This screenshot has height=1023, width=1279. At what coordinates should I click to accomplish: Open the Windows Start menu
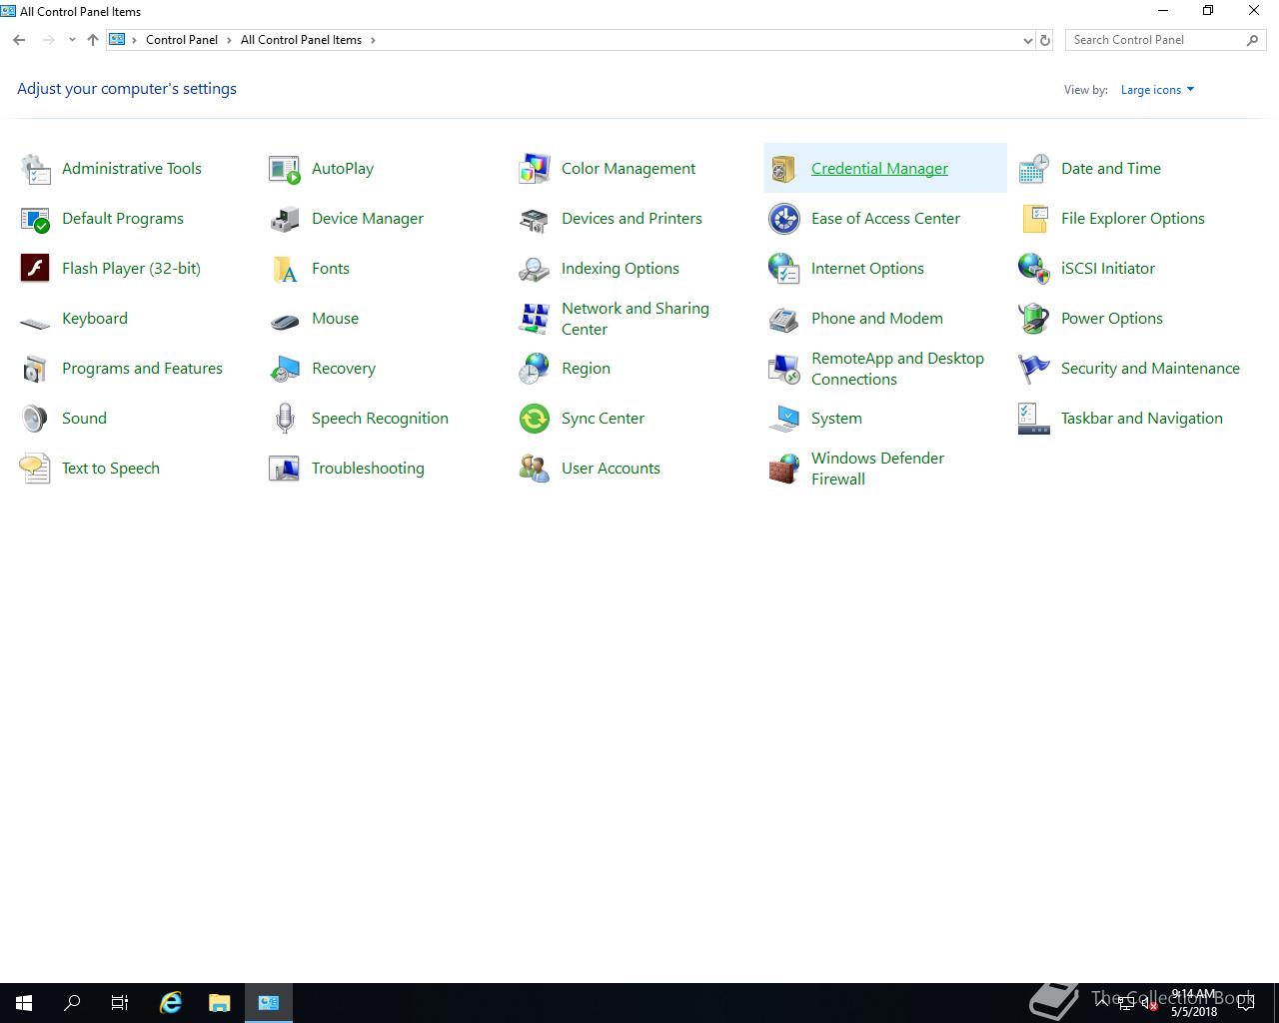24,1003
